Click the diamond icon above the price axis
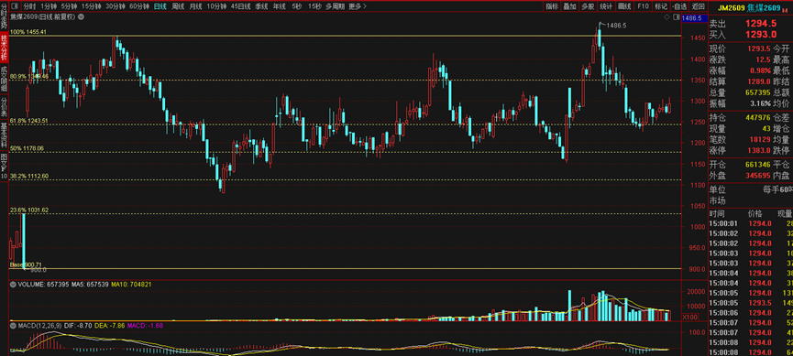The image size is (793, 356). pyautogui.click(x=668, y=17)
